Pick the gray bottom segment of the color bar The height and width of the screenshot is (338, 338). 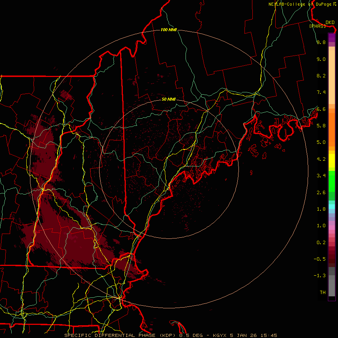coord(332,288)
